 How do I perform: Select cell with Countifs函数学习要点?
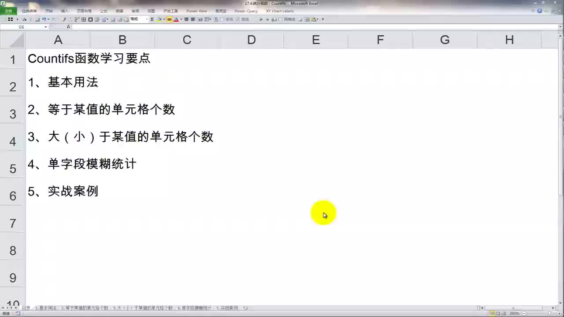pos(89,58)
